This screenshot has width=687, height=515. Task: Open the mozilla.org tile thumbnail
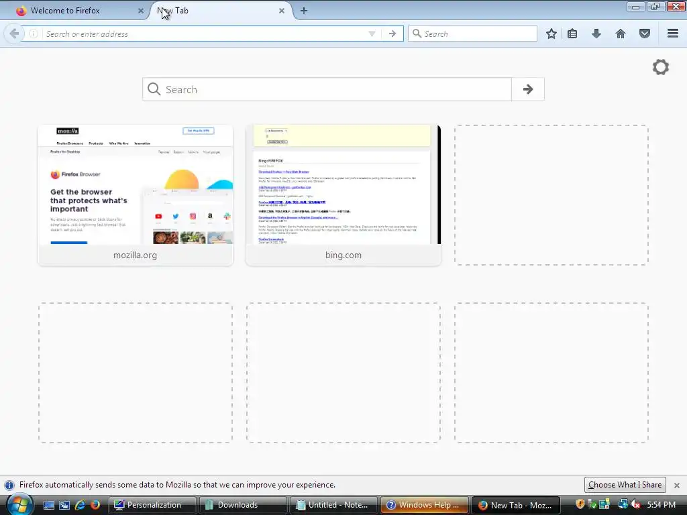[136, 185]
